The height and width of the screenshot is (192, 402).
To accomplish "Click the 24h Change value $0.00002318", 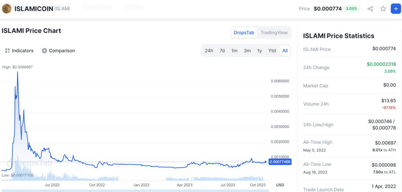I will point(381,64).
